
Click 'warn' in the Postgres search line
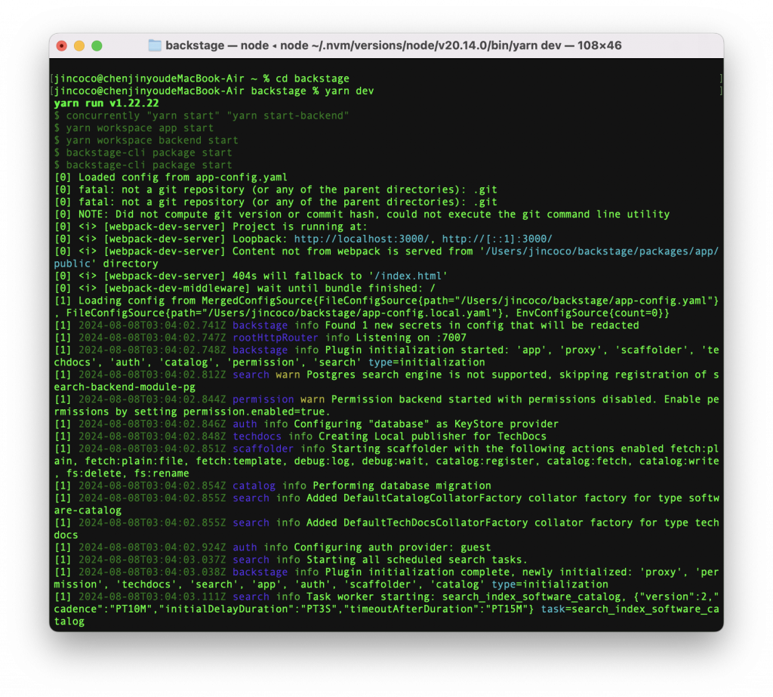tap(288, 375)
